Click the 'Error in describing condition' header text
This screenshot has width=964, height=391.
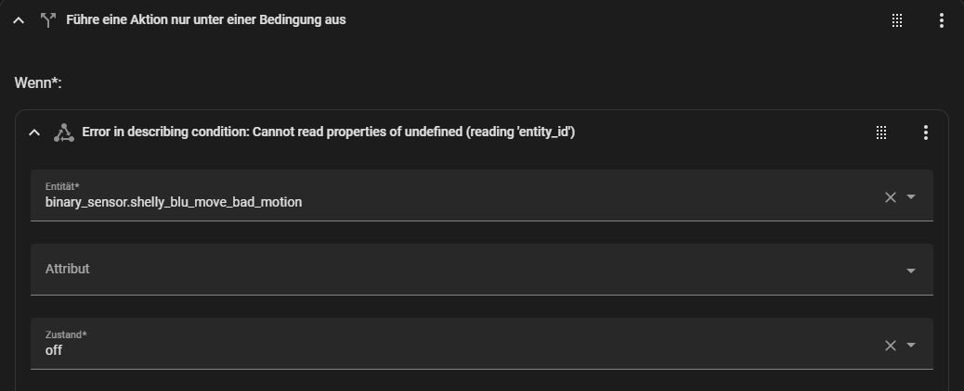pyautogui.click(x=329, y=132)
